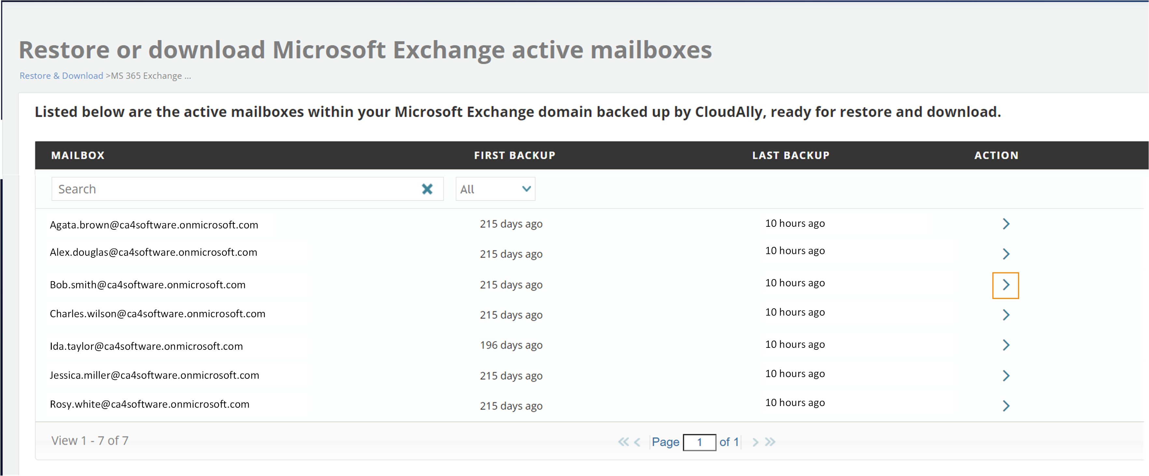Viewport: 1149px width, 476px height.
Task: Sort by MAILBOX column header
Action: pos(78,156)
